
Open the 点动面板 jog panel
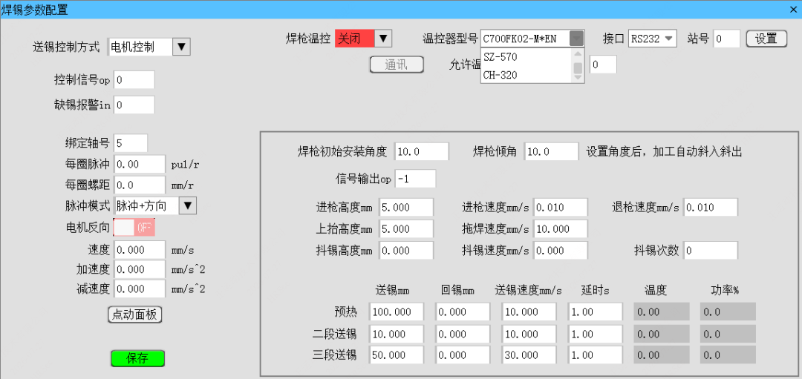click(135, 314)
